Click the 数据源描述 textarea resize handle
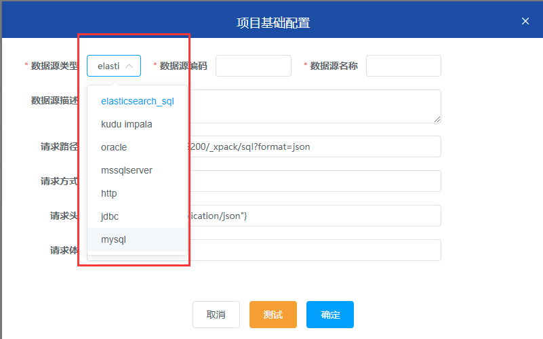Screen dimensions: 543x339 coord(437,119)
